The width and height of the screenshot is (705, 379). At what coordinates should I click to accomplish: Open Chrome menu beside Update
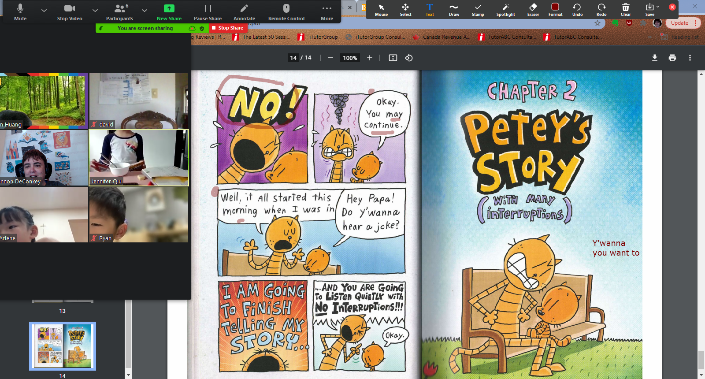696,23
